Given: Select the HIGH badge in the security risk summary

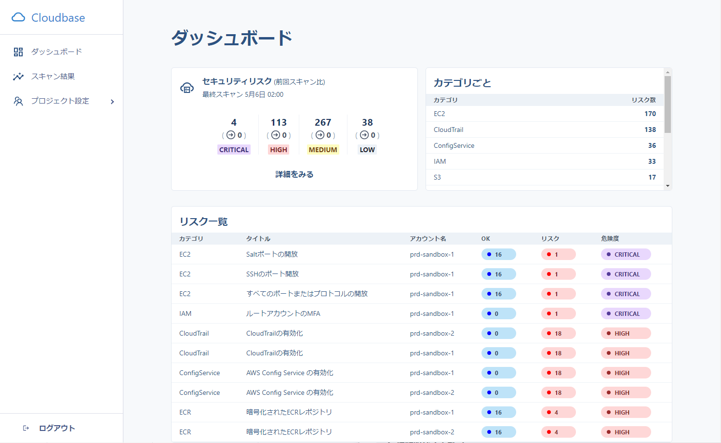Looking at the screenshot, I should point(279,150).
